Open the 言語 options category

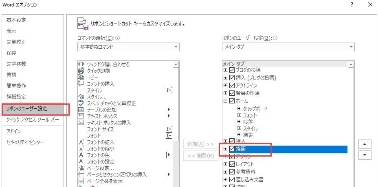tap(11, 75)
